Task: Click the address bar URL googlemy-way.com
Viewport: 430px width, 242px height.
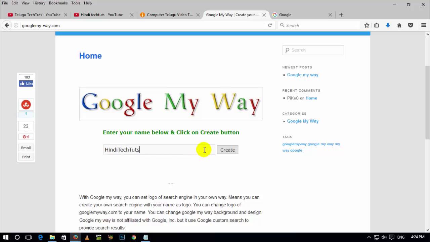Action: [x=41, y=26]
